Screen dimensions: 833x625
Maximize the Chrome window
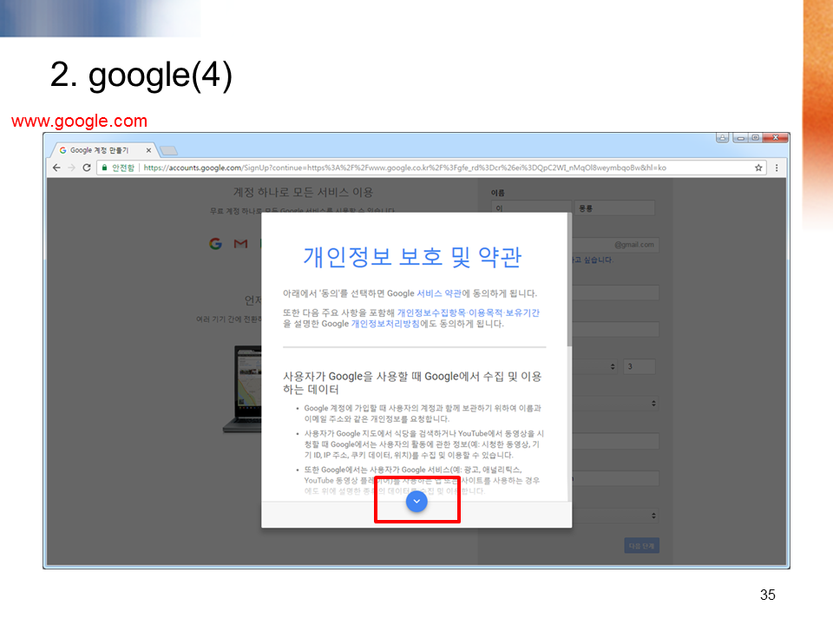pyautogui.click(x=755, y=138)
